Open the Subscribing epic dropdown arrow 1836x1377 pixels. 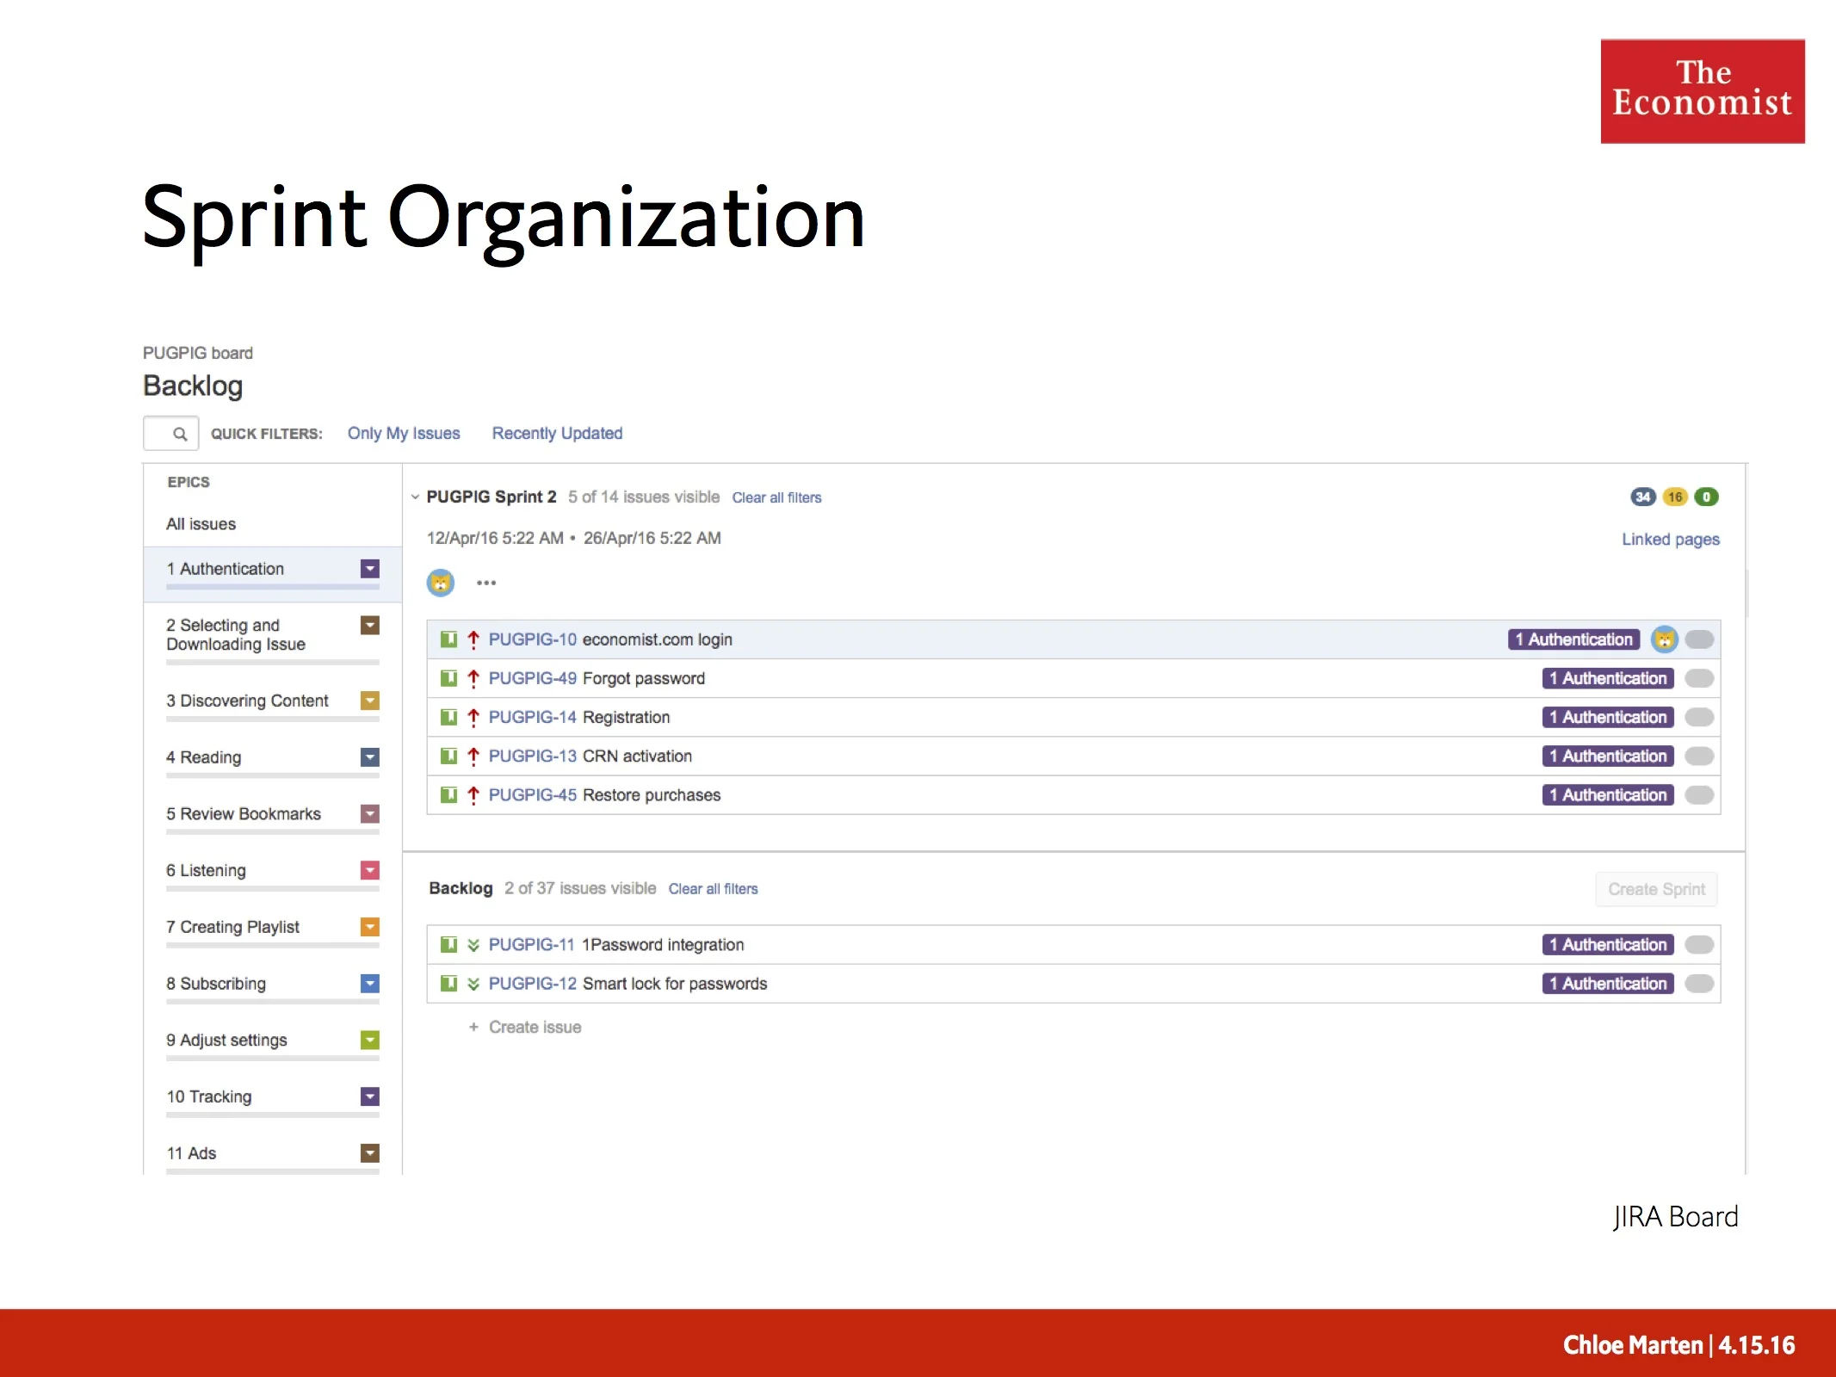pos(370,984)
